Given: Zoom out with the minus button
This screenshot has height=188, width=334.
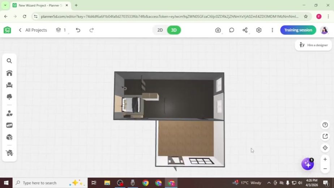Looking at the screenshot, I should click(x=325, y=168).
